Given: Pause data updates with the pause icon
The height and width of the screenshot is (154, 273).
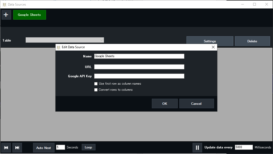Looking at the screenshot, I should point(197,148).
